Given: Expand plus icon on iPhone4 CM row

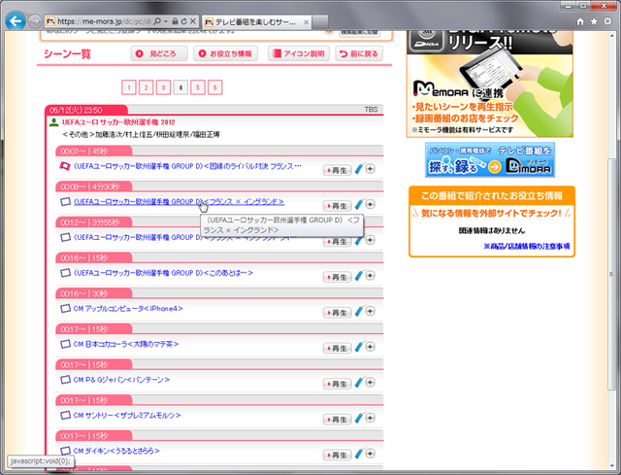Looking at the screenshot, I should click(x=370, y=311).
